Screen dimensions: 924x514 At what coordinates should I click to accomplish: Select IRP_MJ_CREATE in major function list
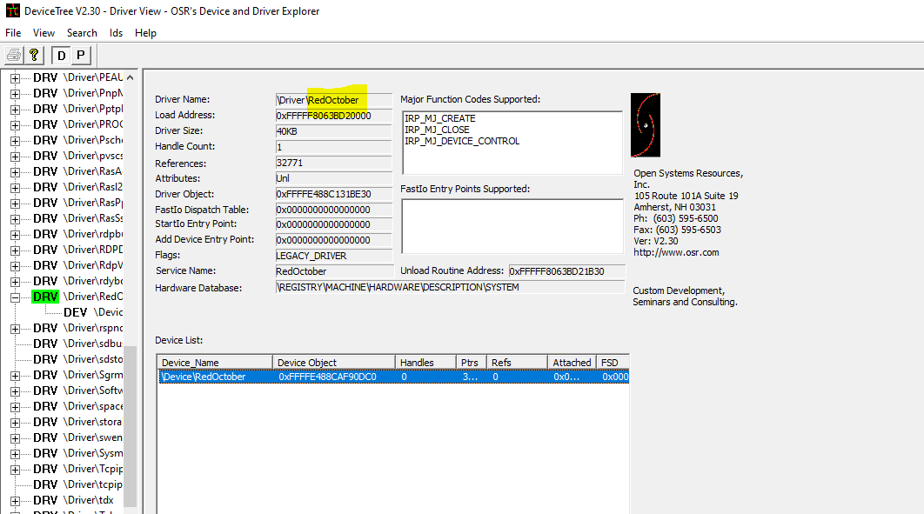tap(440, 118)
